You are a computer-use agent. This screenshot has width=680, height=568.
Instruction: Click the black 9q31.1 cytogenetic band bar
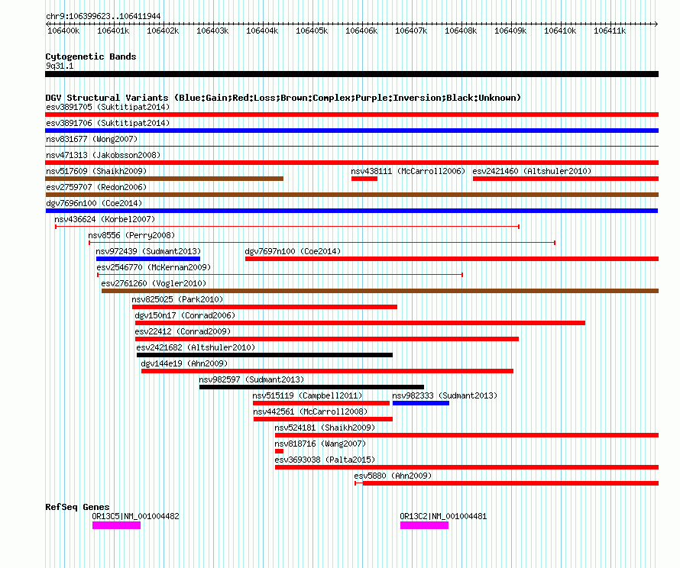[x=351, y=74]
